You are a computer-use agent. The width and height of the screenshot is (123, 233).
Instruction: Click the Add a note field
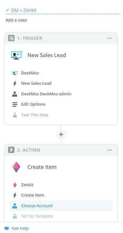click(x=16, y=20)
